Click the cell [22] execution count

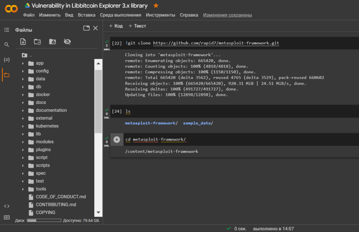click(117, 43)
